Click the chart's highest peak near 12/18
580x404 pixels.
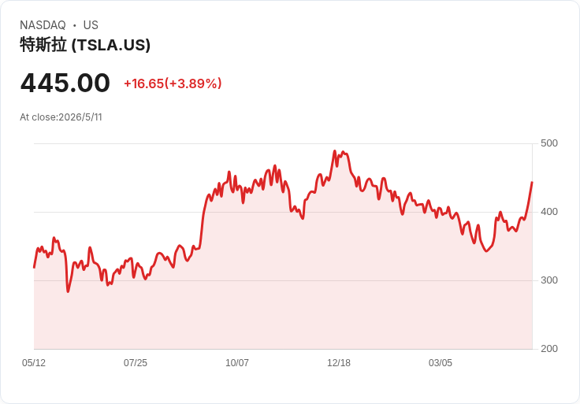coord(335,150)
